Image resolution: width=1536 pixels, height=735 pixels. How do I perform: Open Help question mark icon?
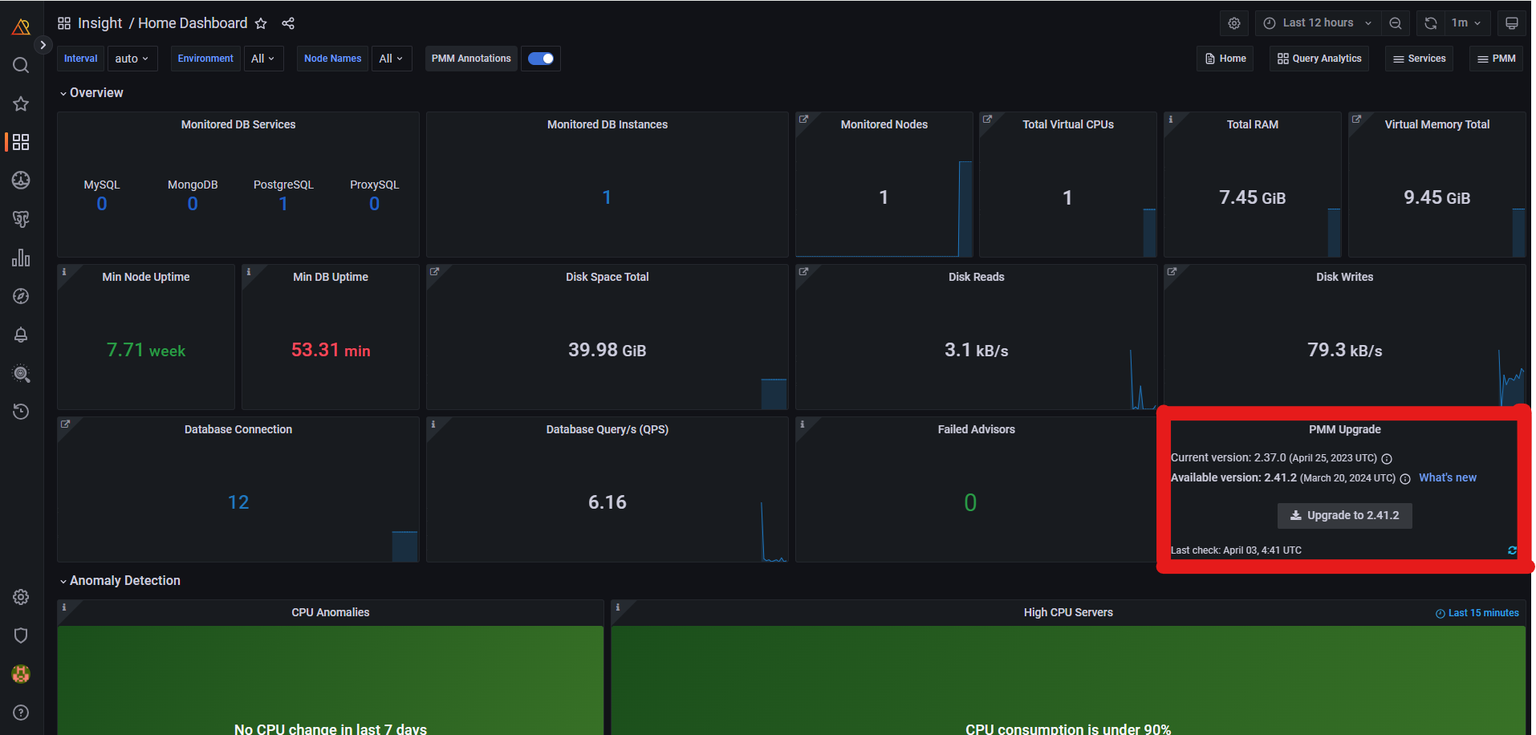tap(21, 713)
